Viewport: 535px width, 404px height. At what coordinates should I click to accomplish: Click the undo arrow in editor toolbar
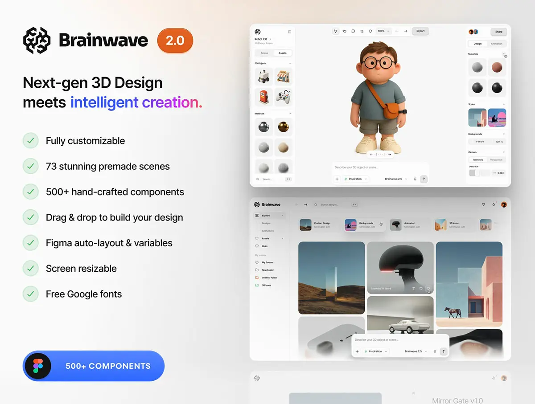click(397, 31)
